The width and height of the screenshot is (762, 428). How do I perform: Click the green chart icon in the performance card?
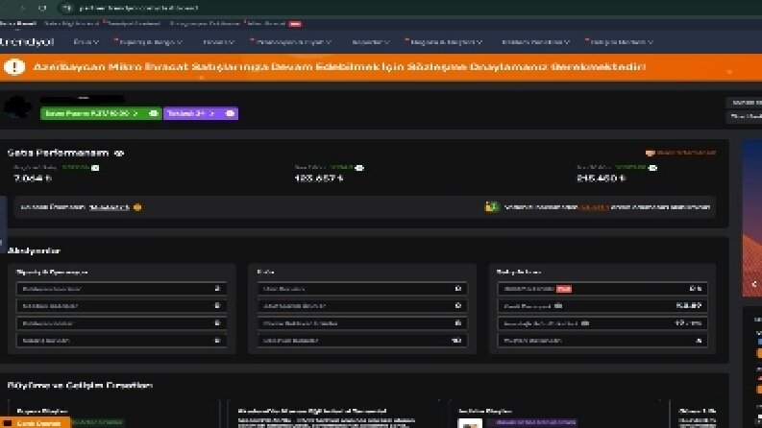pos(491,207)
